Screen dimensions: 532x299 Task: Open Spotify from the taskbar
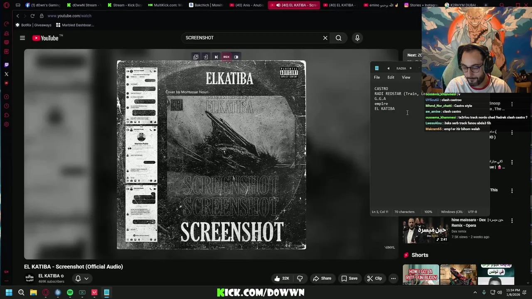70,292
